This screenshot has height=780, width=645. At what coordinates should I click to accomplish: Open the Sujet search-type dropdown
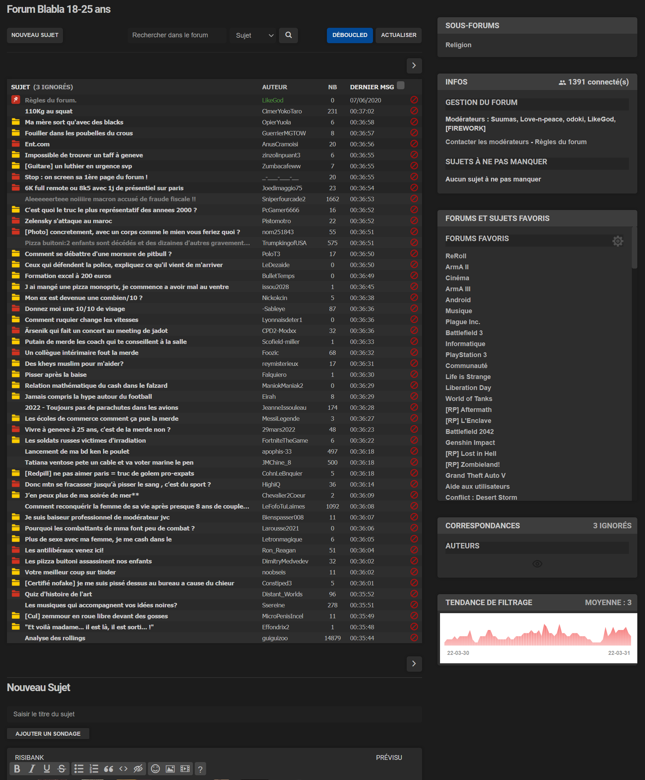254,35
